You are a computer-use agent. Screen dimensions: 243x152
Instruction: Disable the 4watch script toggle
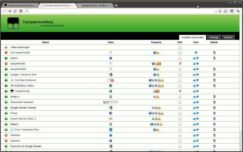point(6,124)
